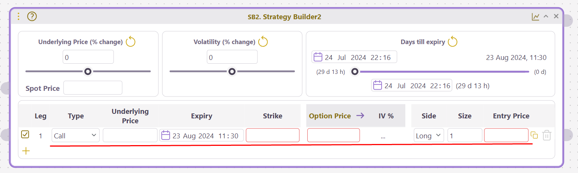Viewport: 578px width, 173px height.
Task: Delete leg 1 with trash icon
Action: [x=547, y=135]
